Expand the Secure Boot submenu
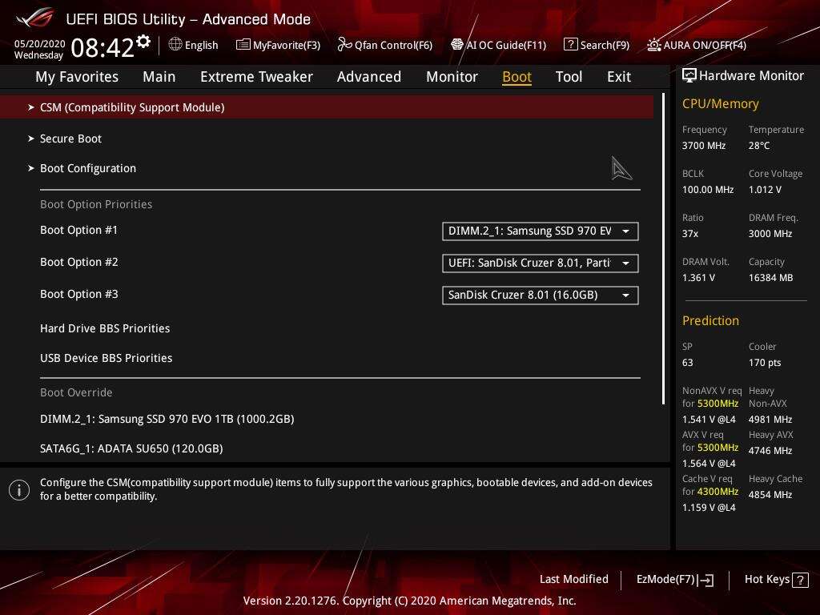 pyautogui.click(x=70, y=139)
